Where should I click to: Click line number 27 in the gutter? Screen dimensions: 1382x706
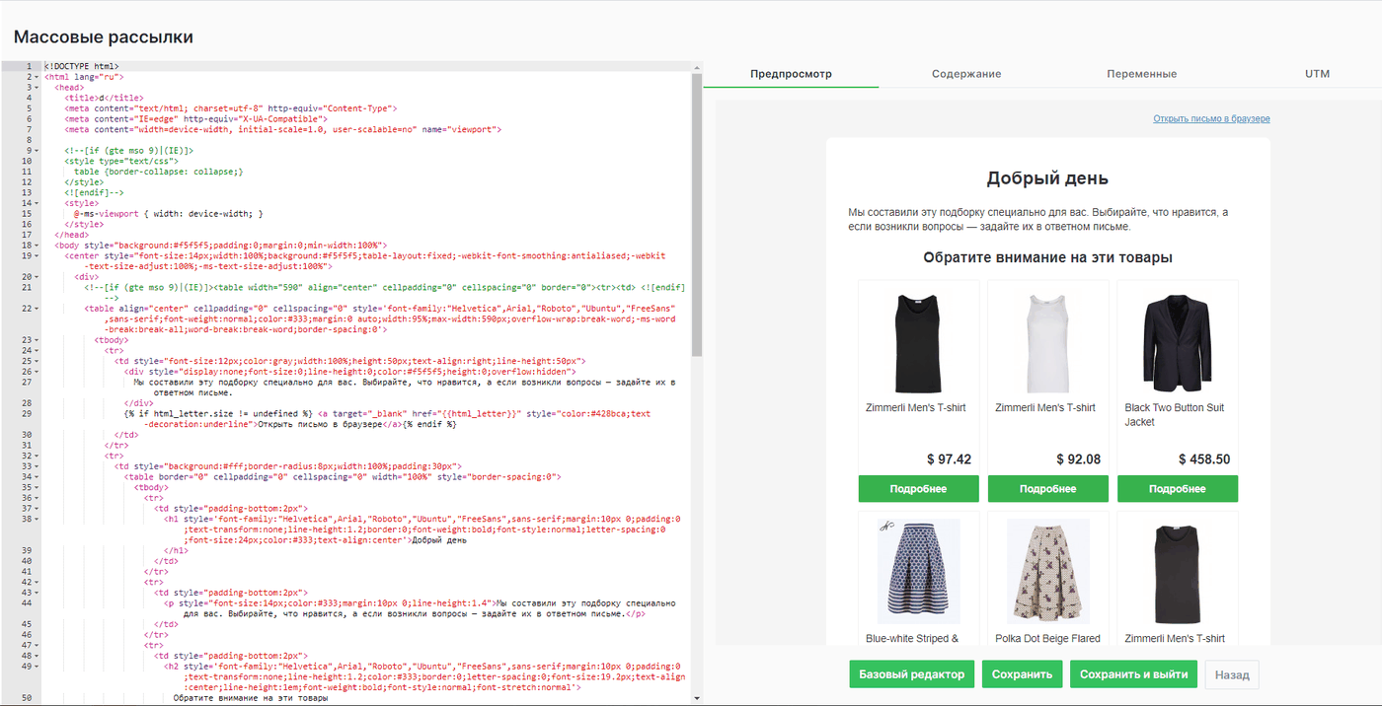[x=27, y=382]
